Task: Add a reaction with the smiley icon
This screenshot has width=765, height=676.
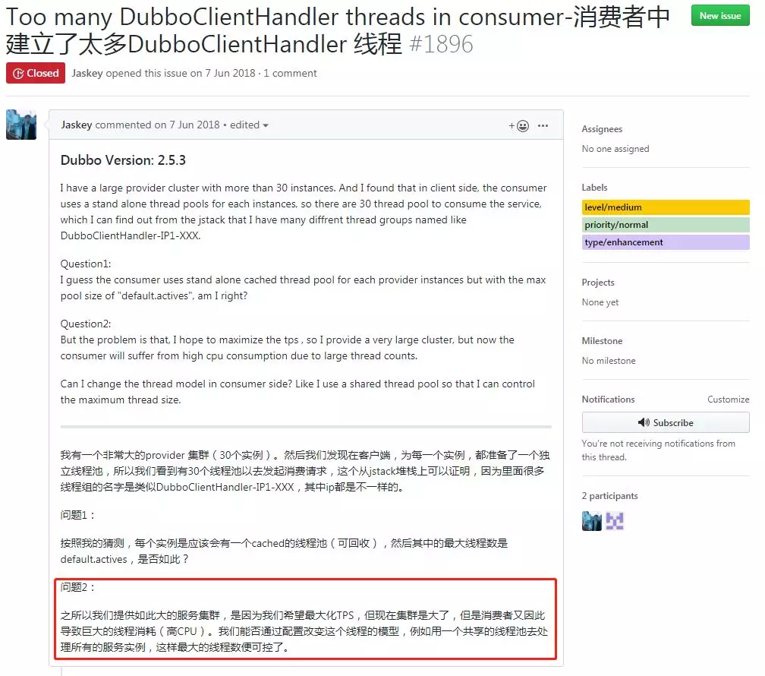Action: tap(519, 126)
